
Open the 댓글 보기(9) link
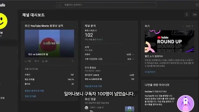tap(30, 96)
